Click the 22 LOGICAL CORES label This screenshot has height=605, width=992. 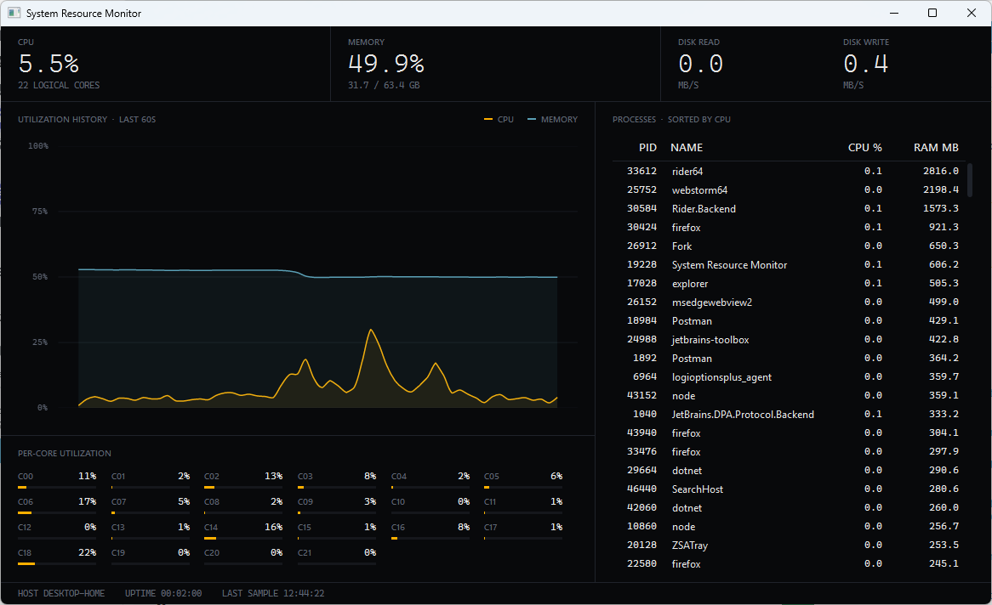(x=59, y=85)
